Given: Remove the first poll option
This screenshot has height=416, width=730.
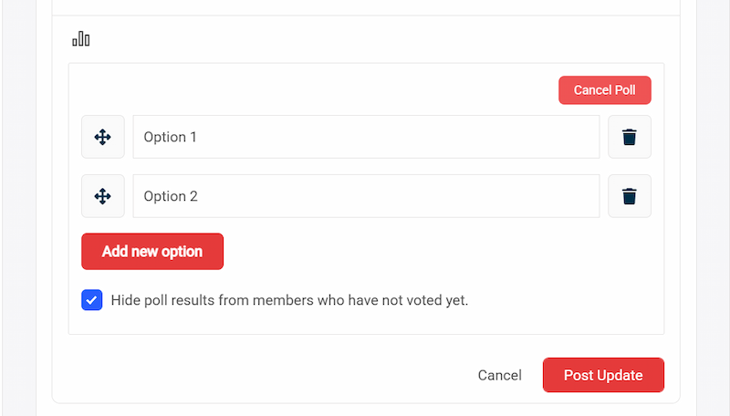Looking at the screenshot, I should point(630,137).
